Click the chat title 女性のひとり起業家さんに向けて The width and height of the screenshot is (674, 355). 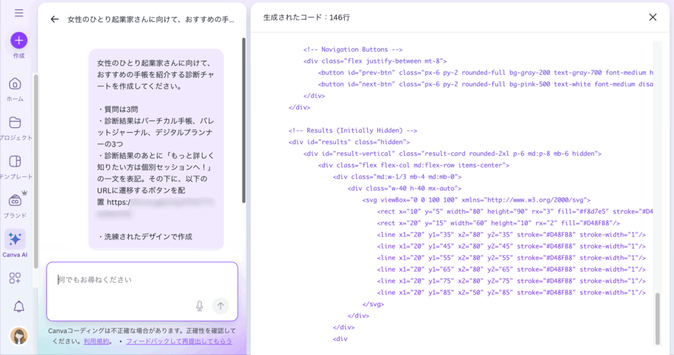click(x=151, y=19)
